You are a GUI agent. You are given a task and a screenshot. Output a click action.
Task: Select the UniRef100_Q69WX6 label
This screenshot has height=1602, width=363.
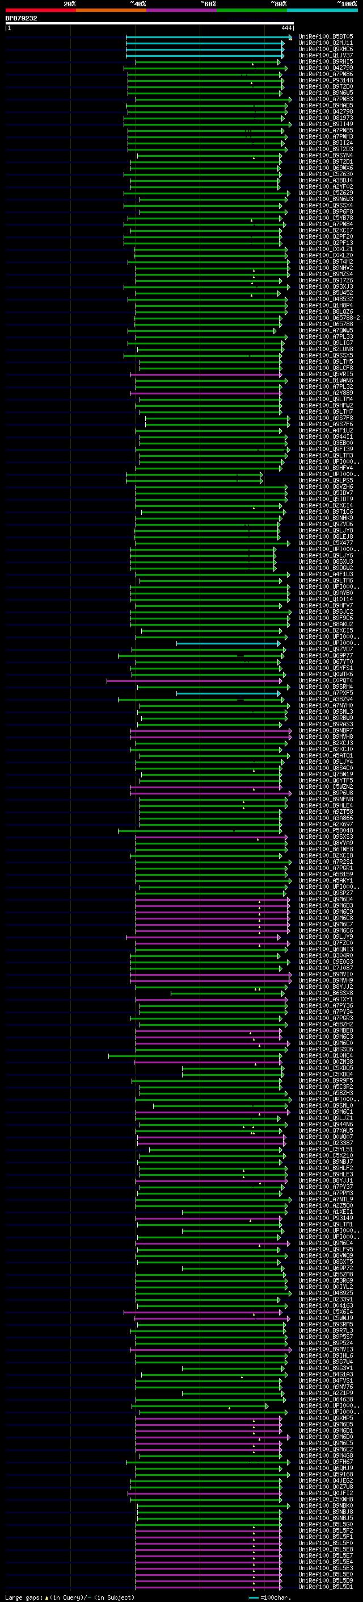(326, 168)
